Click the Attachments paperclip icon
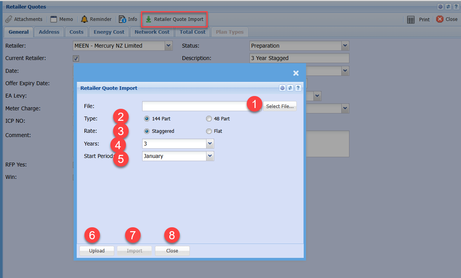The image size is (461, 278). point(9,19)
